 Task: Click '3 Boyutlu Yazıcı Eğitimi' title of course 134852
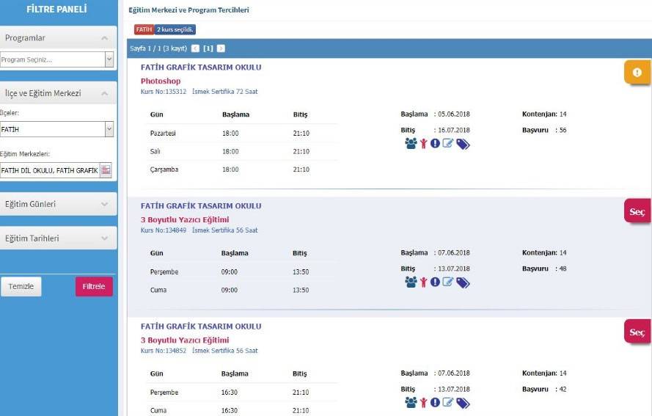[x=185, y=340]
